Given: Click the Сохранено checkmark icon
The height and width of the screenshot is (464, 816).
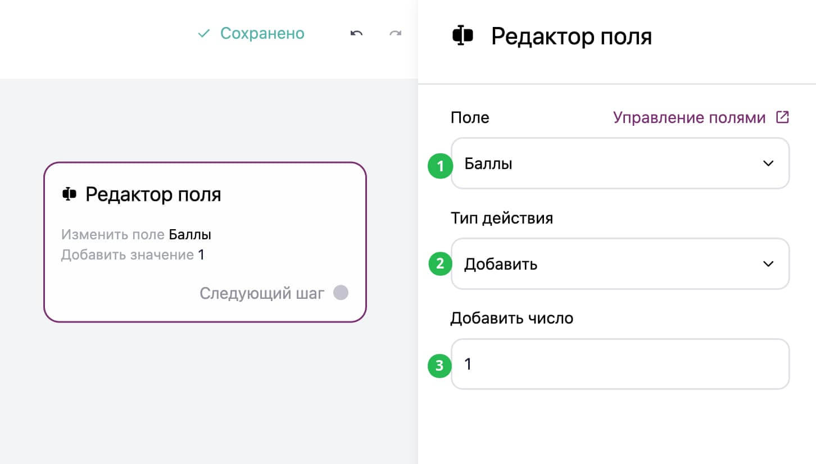Looking at the screenshot, I should click(x=203, y=34).
